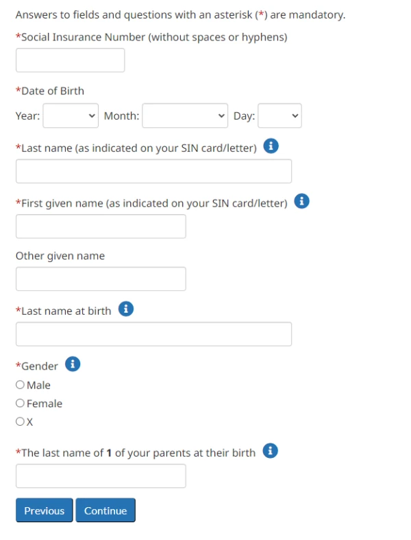Show info for First given name field
Screen dimensions: 411x540
(301, 201)
